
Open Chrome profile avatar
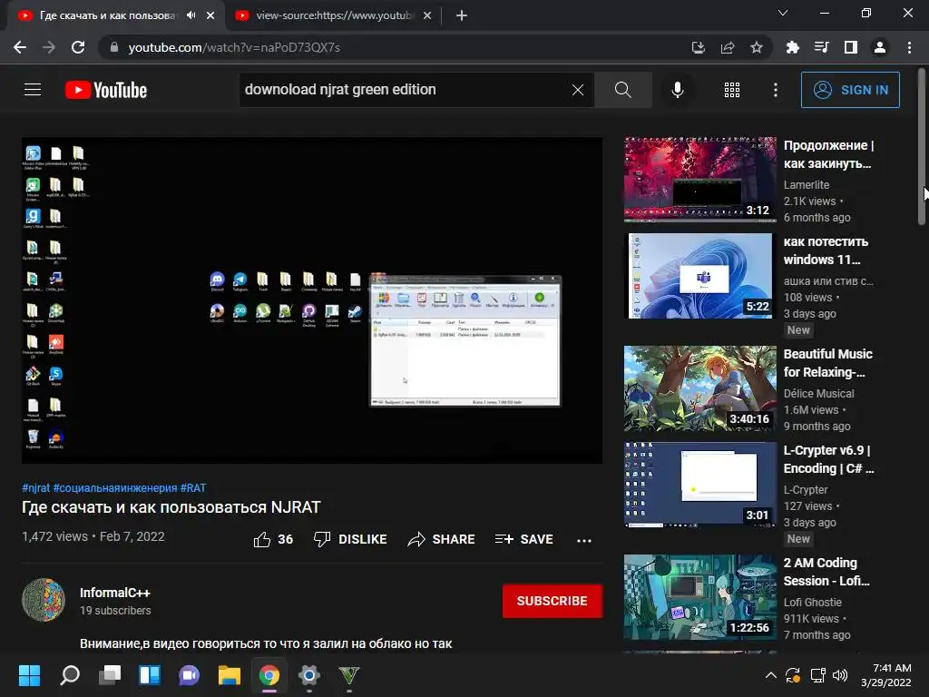[x=880, y=47]
